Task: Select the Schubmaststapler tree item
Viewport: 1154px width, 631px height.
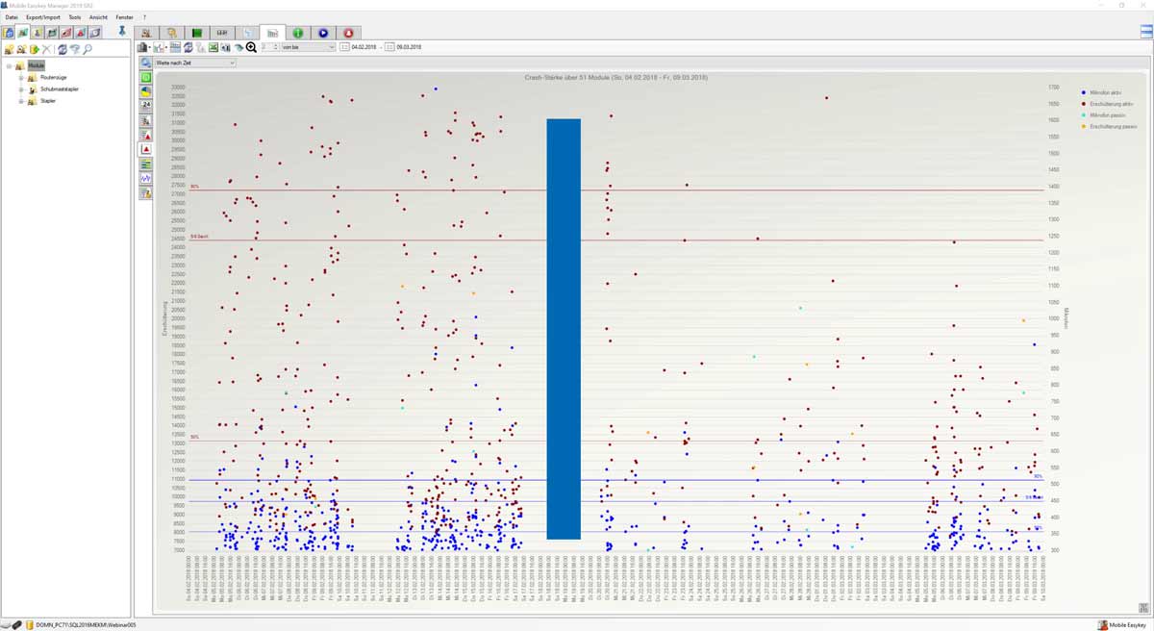Action: 58,88
